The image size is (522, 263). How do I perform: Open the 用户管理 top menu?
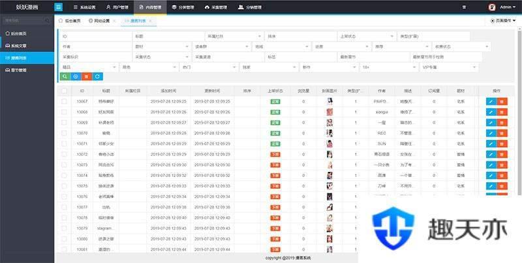click(x=117, y=7)
